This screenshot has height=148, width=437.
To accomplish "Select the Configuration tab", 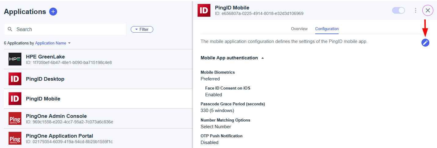I will (x=327, y=29).
